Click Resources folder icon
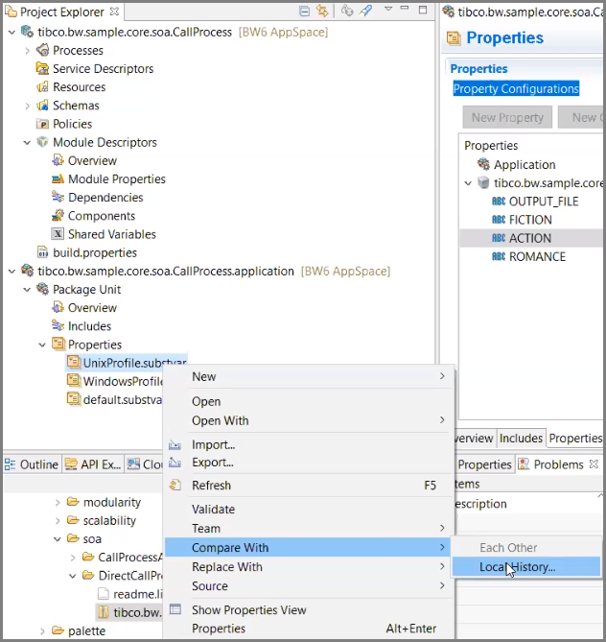The image size is (606, 642). [x=42, y=86]
